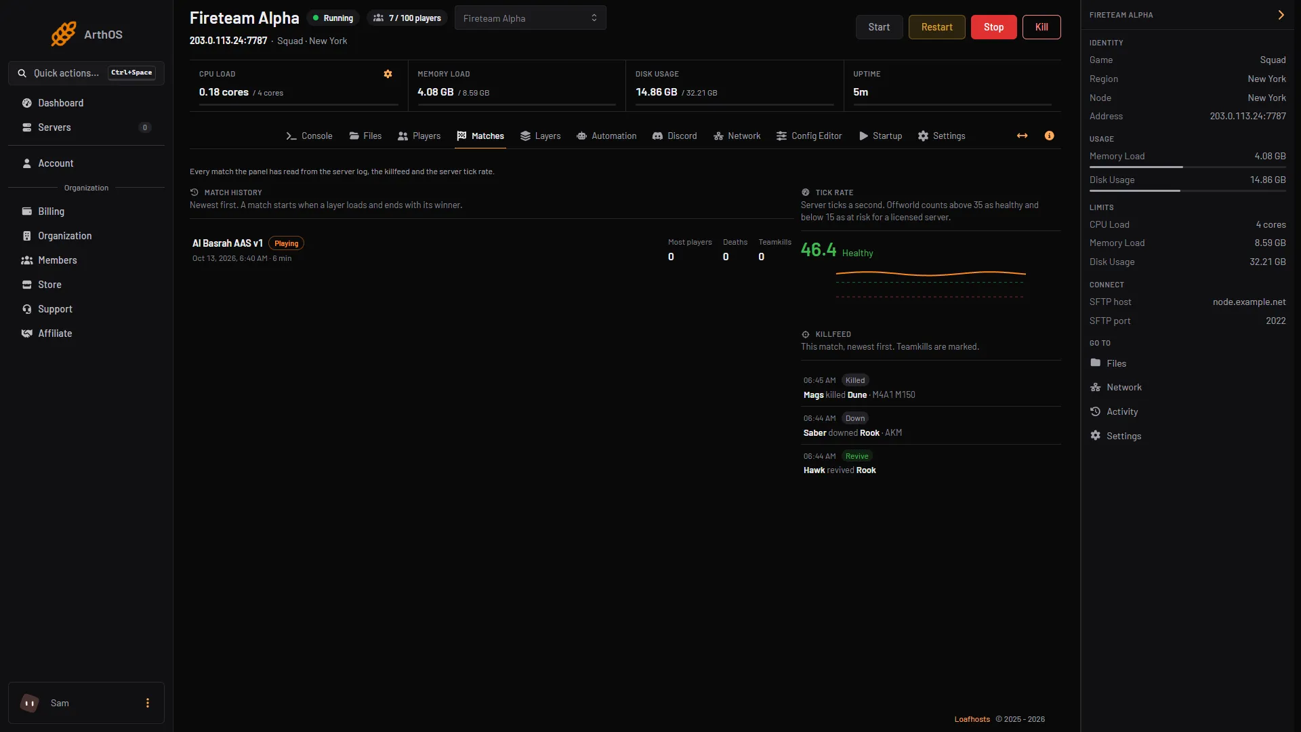Open Sam's three-dot user menu
Viewport: 1301px width, 732px height.
pyautogui.click(x=148, y=703)
